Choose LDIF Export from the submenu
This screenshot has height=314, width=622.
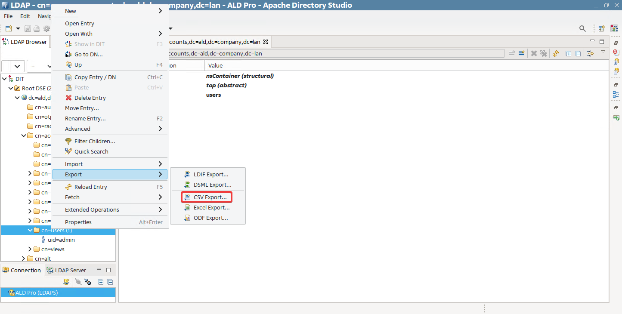tap(207, 174)
